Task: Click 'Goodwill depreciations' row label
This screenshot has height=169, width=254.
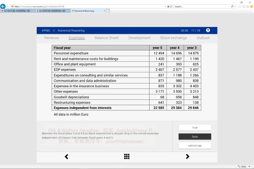Action: [x=71, y=97]
